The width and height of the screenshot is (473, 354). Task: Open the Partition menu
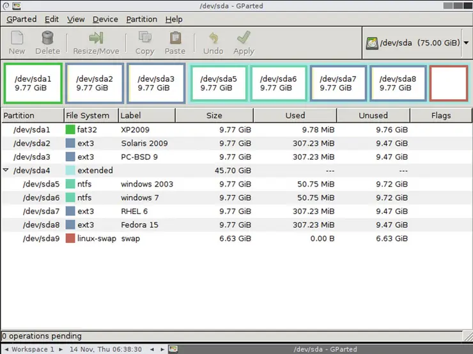[141, 19]
